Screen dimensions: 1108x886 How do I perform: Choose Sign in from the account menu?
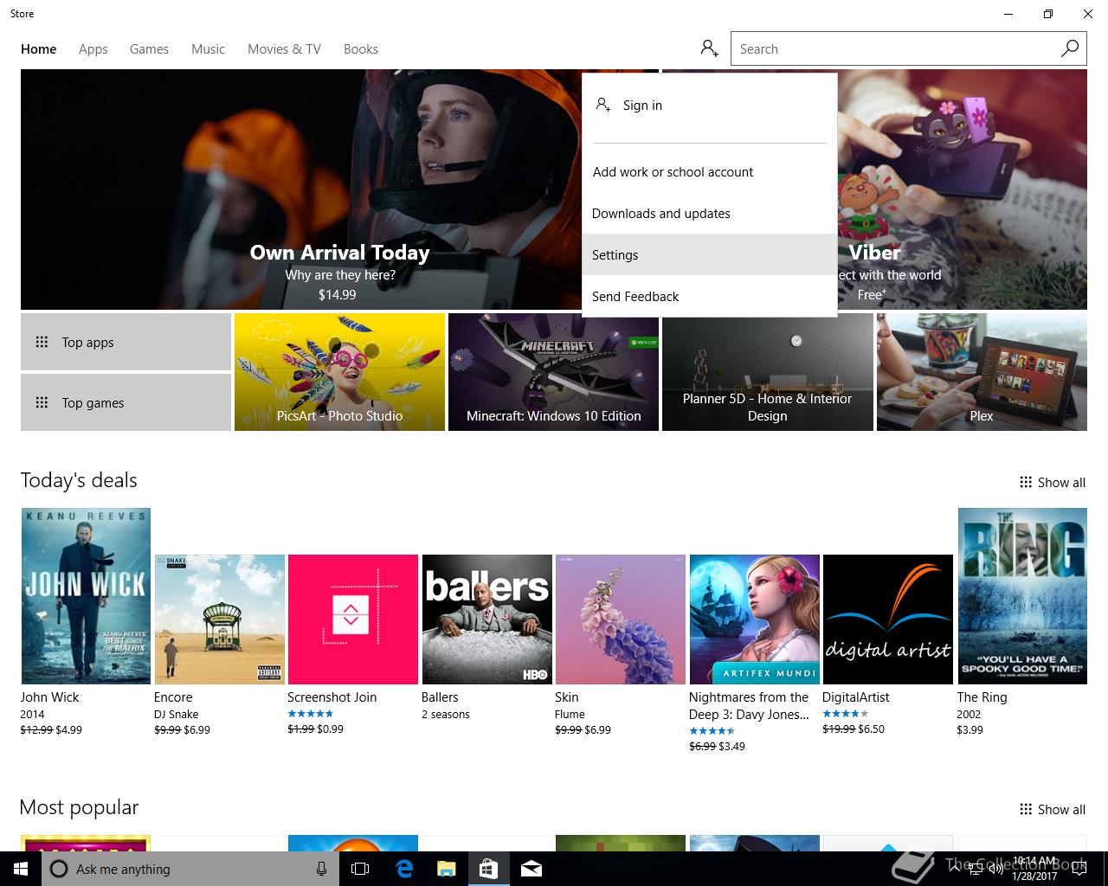click(x=710, y=105)
